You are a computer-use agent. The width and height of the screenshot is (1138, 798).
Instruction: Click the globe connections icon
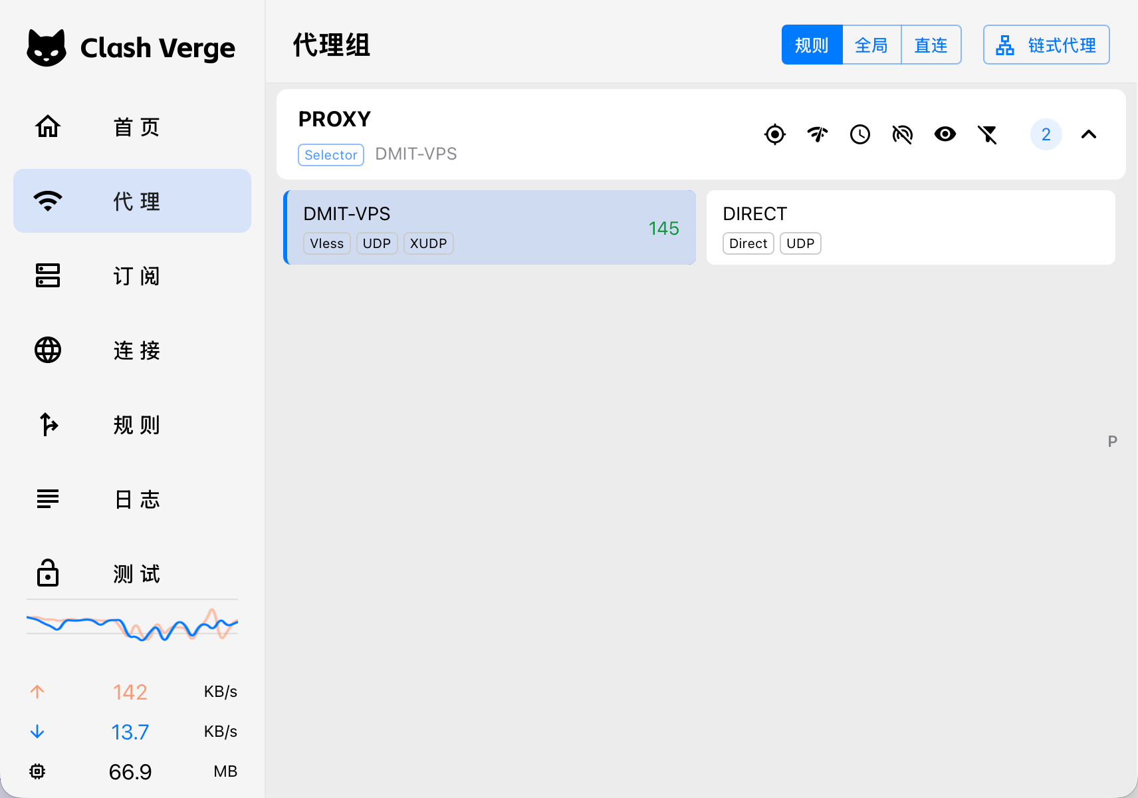click(x=48, y=350)
